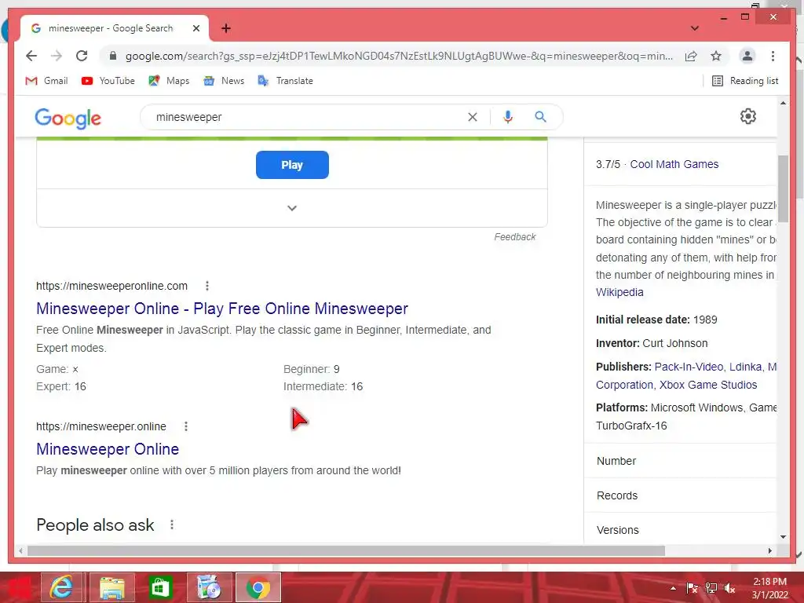Viewport: 804px width, 603px height.
Task: Reload the current page
Action: point(82,56)
